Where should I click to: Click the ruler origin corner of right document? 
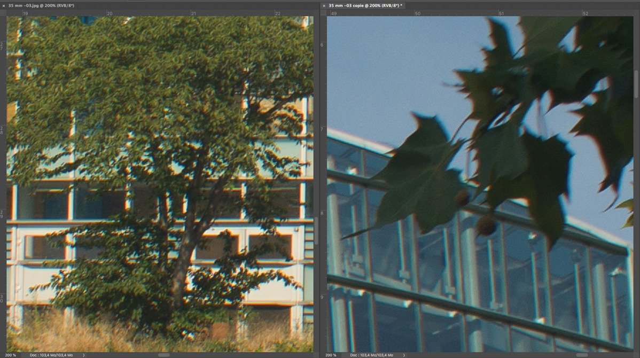(x=323, y=13)
